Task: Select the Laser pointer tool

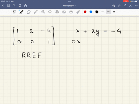Action: tap(78, 12)
